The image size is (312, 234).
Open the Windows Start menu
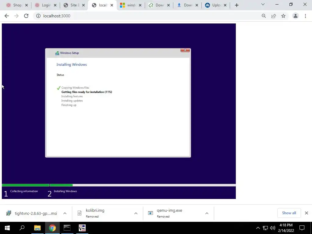(7, 228)
